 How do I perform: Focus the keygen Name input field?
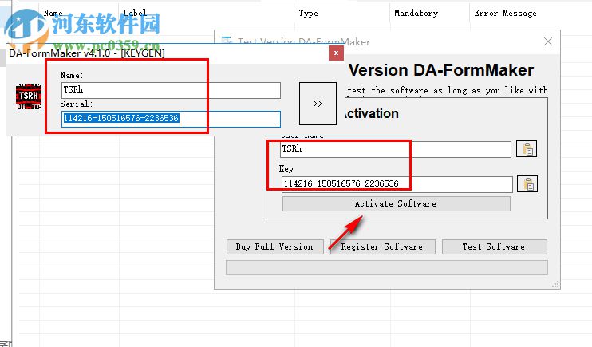(x=171, y=90)
